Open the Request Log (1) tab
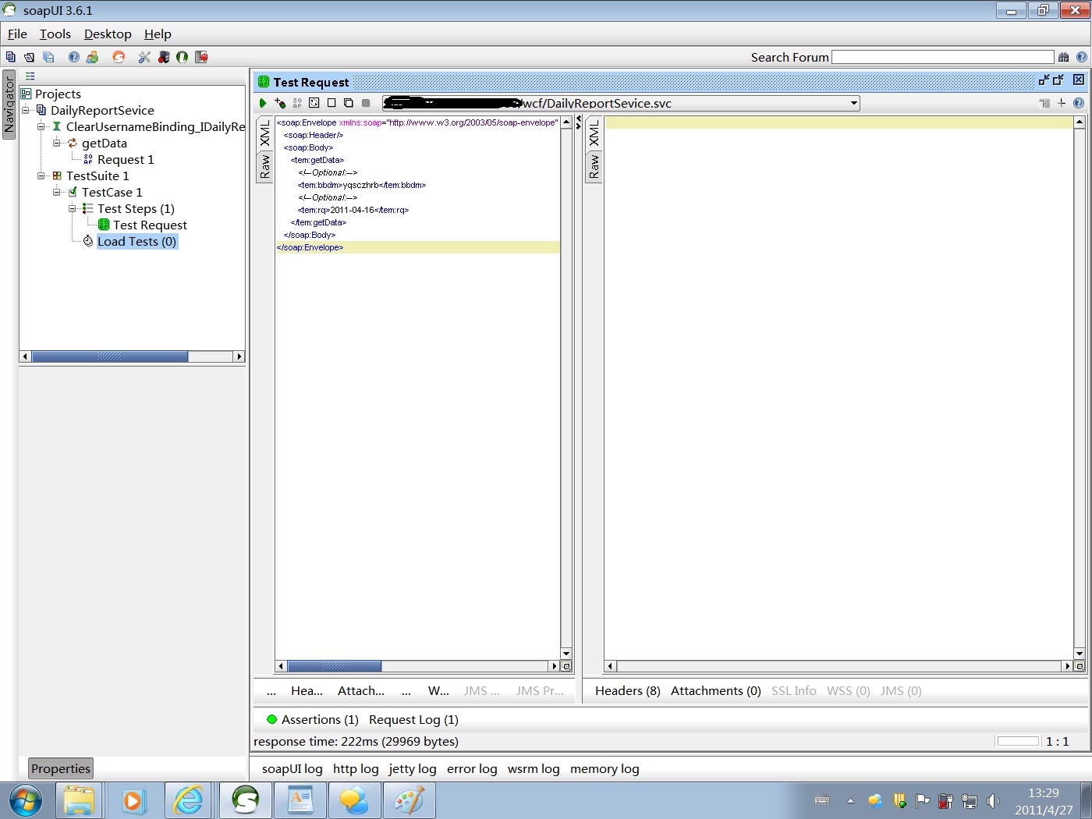Viewport: 1092px width, 819px height. 413,720
